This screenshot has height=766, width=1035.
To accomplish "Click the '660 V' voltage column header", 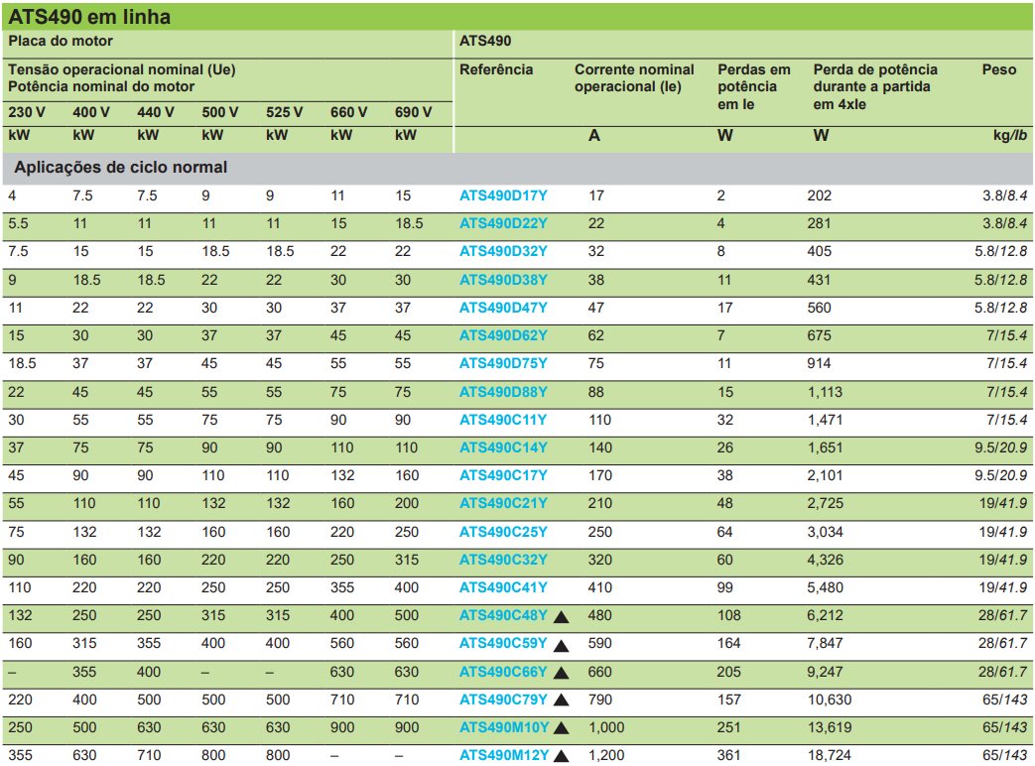I will tap(348, 112).
